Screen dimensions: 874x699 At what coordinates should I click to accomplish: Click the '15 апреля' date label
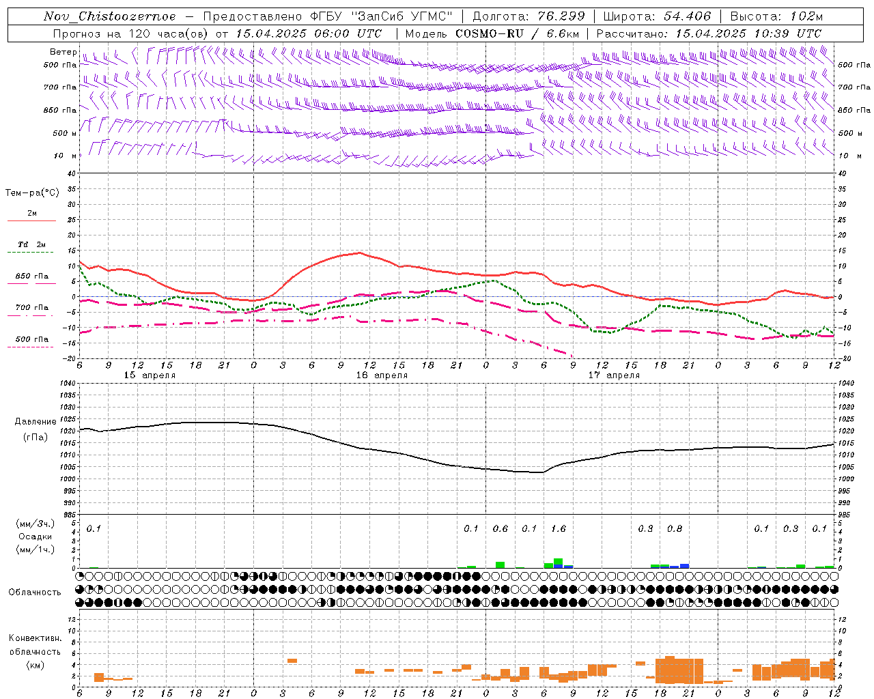point(149,375)
